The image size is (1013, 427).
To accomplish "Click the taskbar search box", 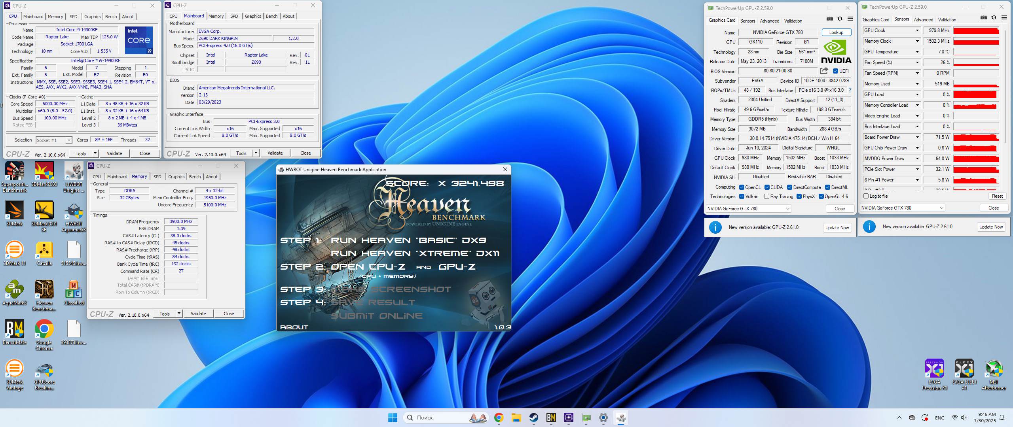I will [x=445, y=418].
